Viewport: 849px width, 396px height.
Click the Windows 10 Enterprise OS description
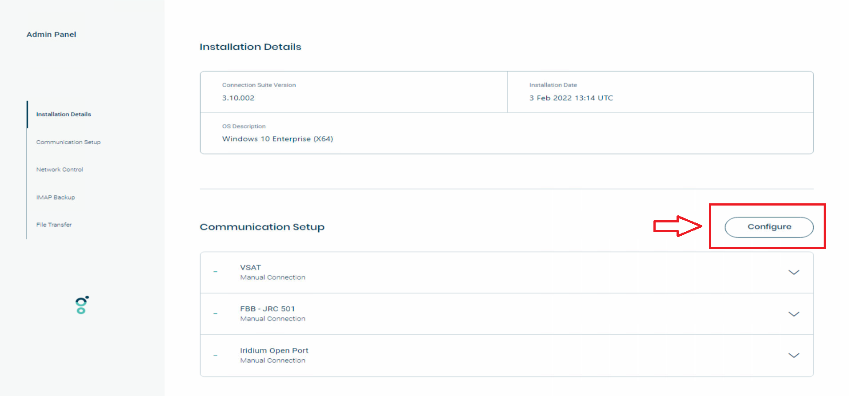pyautogui.click(x=277, y=139)
